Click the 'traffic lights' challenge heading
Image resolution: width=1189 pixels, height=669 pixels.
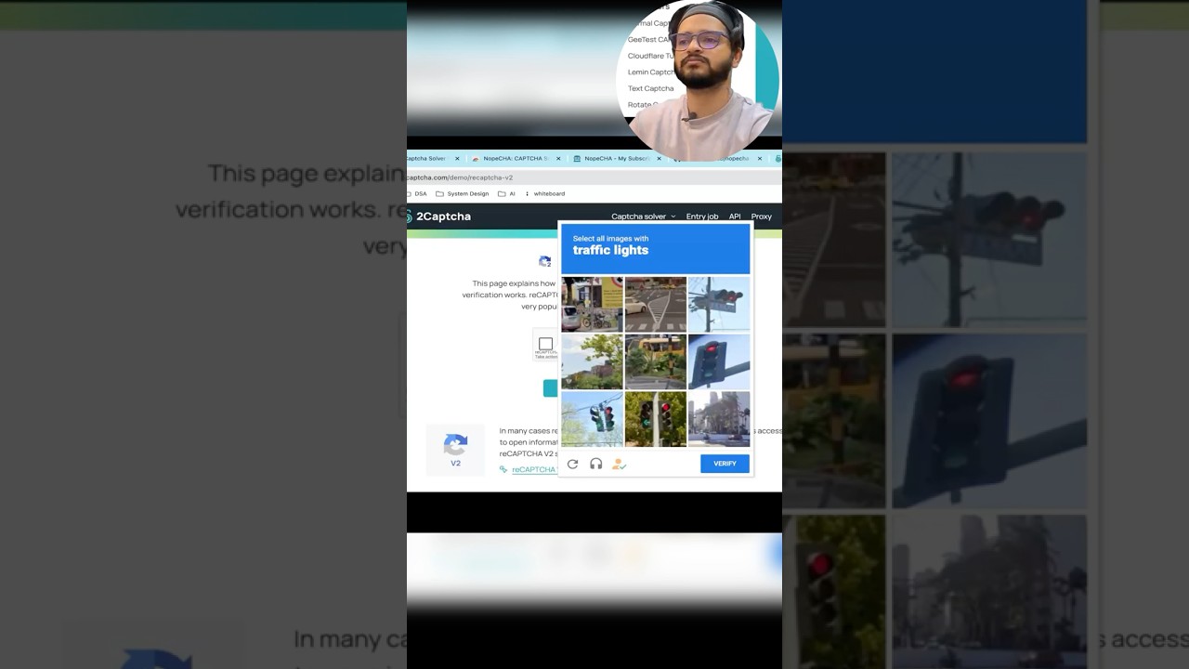(x=610, y=251)
